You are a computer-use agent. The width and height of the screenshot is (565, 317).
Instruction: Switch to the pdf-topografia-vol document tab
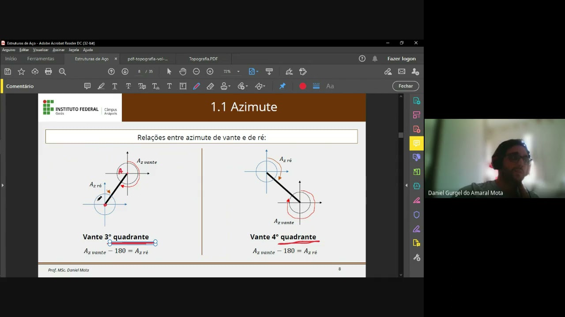point(148,59)
